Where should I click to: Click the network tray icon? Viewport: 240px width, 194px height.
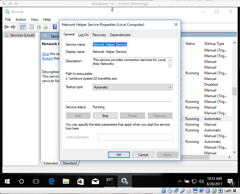[194, 181]
